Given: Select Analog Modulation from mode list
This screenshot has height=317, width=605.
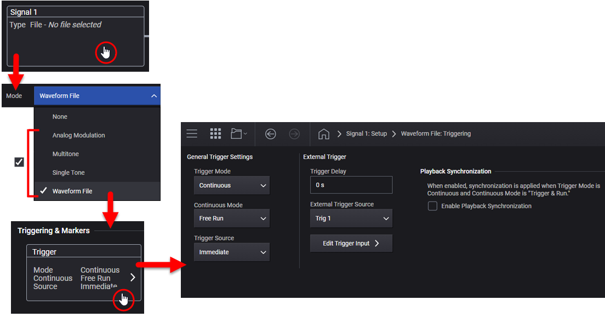Looking at the screenshot, I should (78, 135).
